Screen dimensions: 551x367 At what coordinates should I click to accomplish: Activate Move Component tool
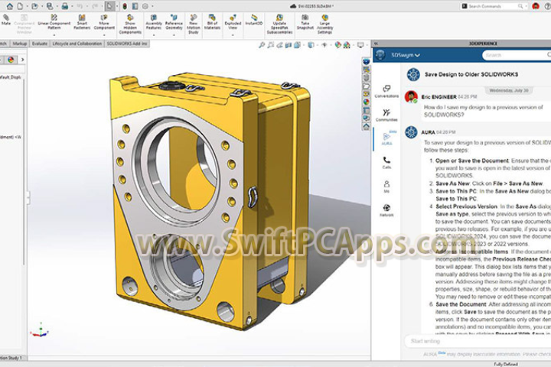point(104,21)
